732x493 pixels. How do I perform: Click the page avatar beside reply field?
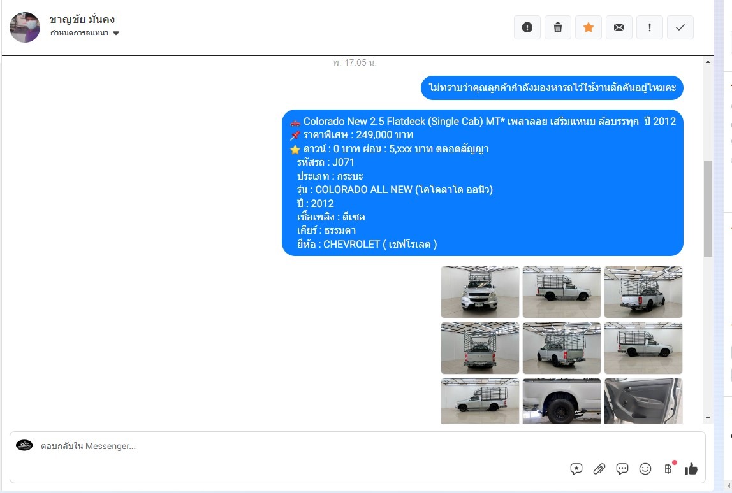point(24,445)
